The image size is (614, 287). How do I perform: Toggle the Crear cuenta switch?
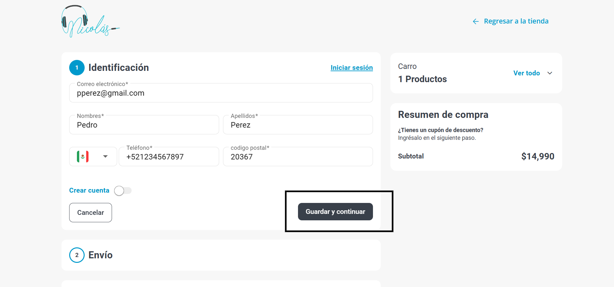pos(123,191)
